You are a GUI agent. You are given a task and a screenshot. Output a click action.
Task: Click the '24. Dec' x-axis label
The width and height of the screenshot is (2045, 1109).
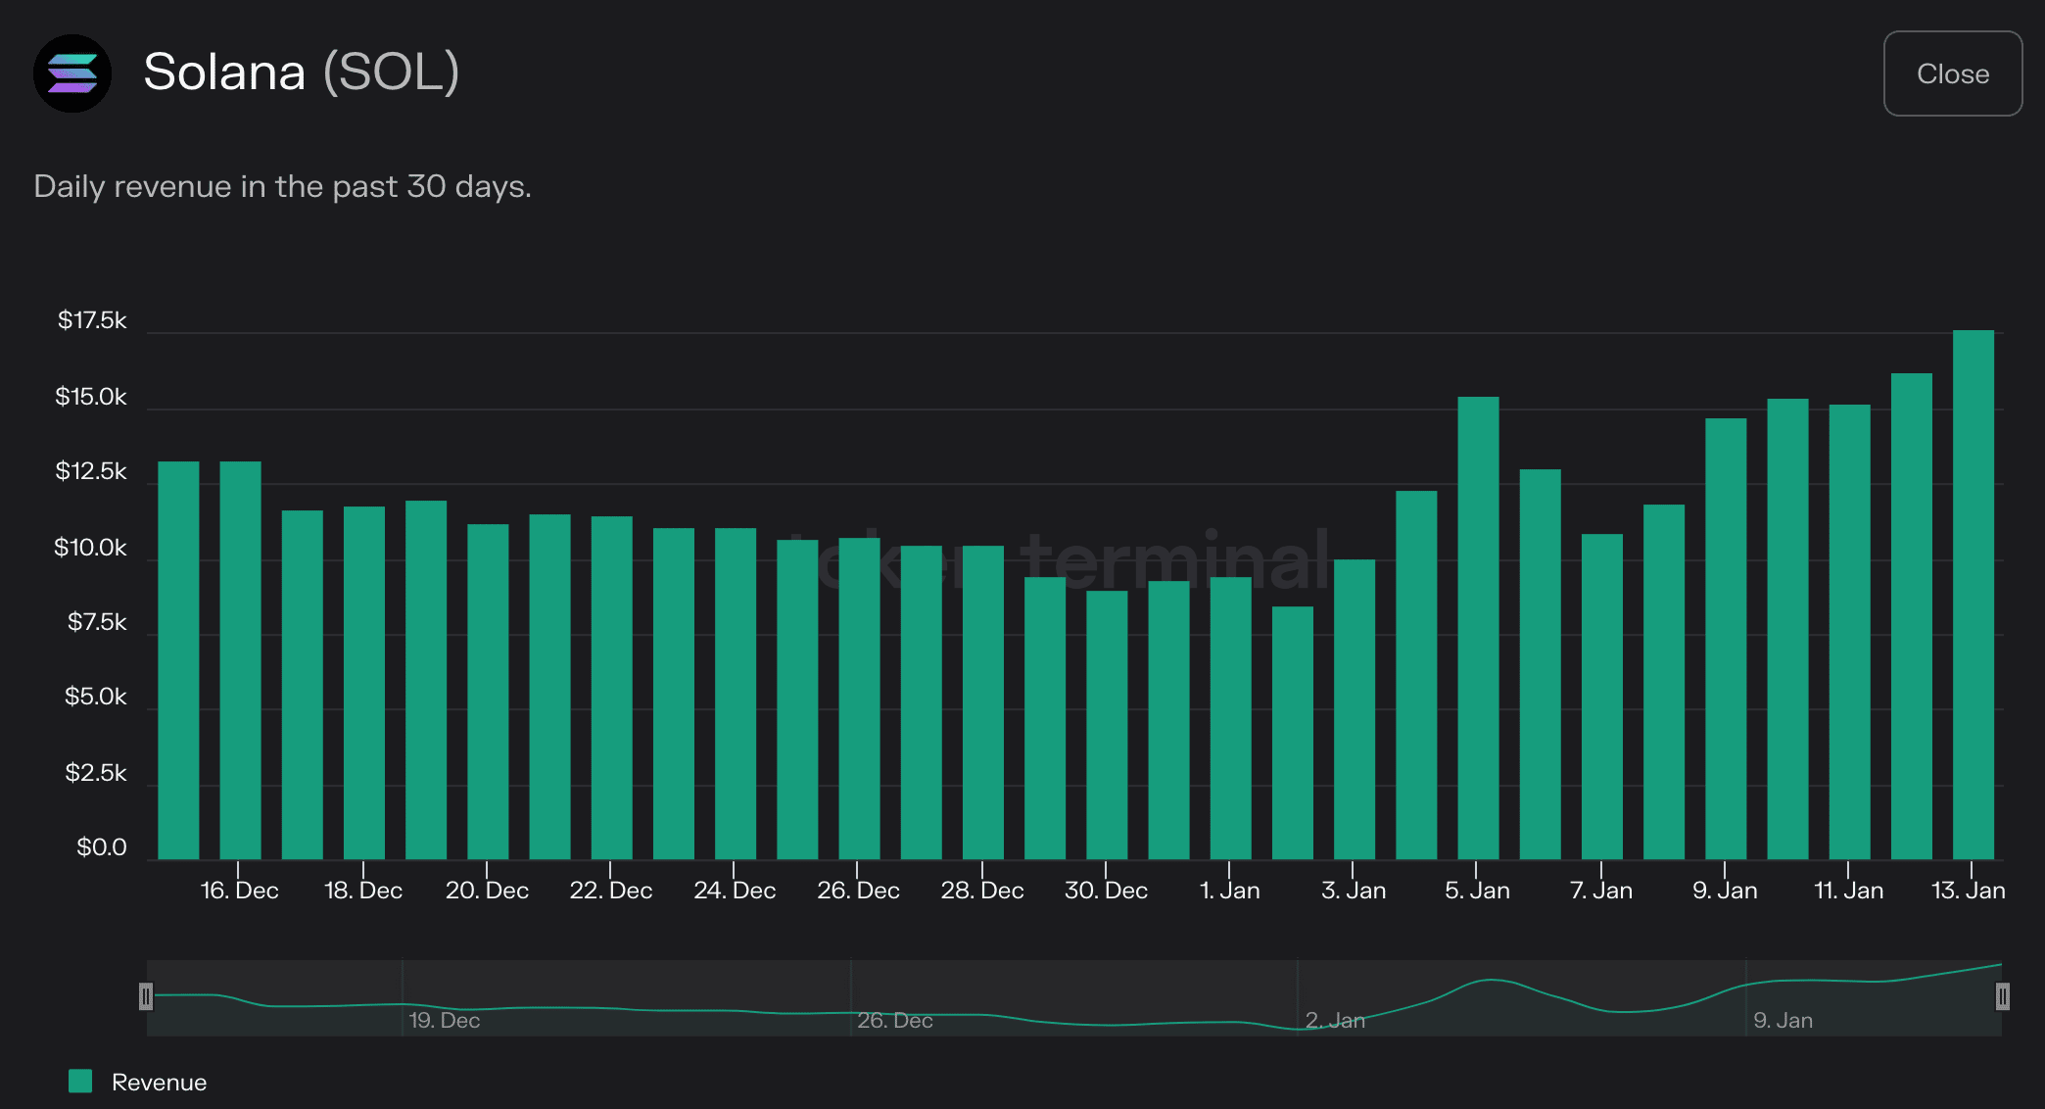735,891
